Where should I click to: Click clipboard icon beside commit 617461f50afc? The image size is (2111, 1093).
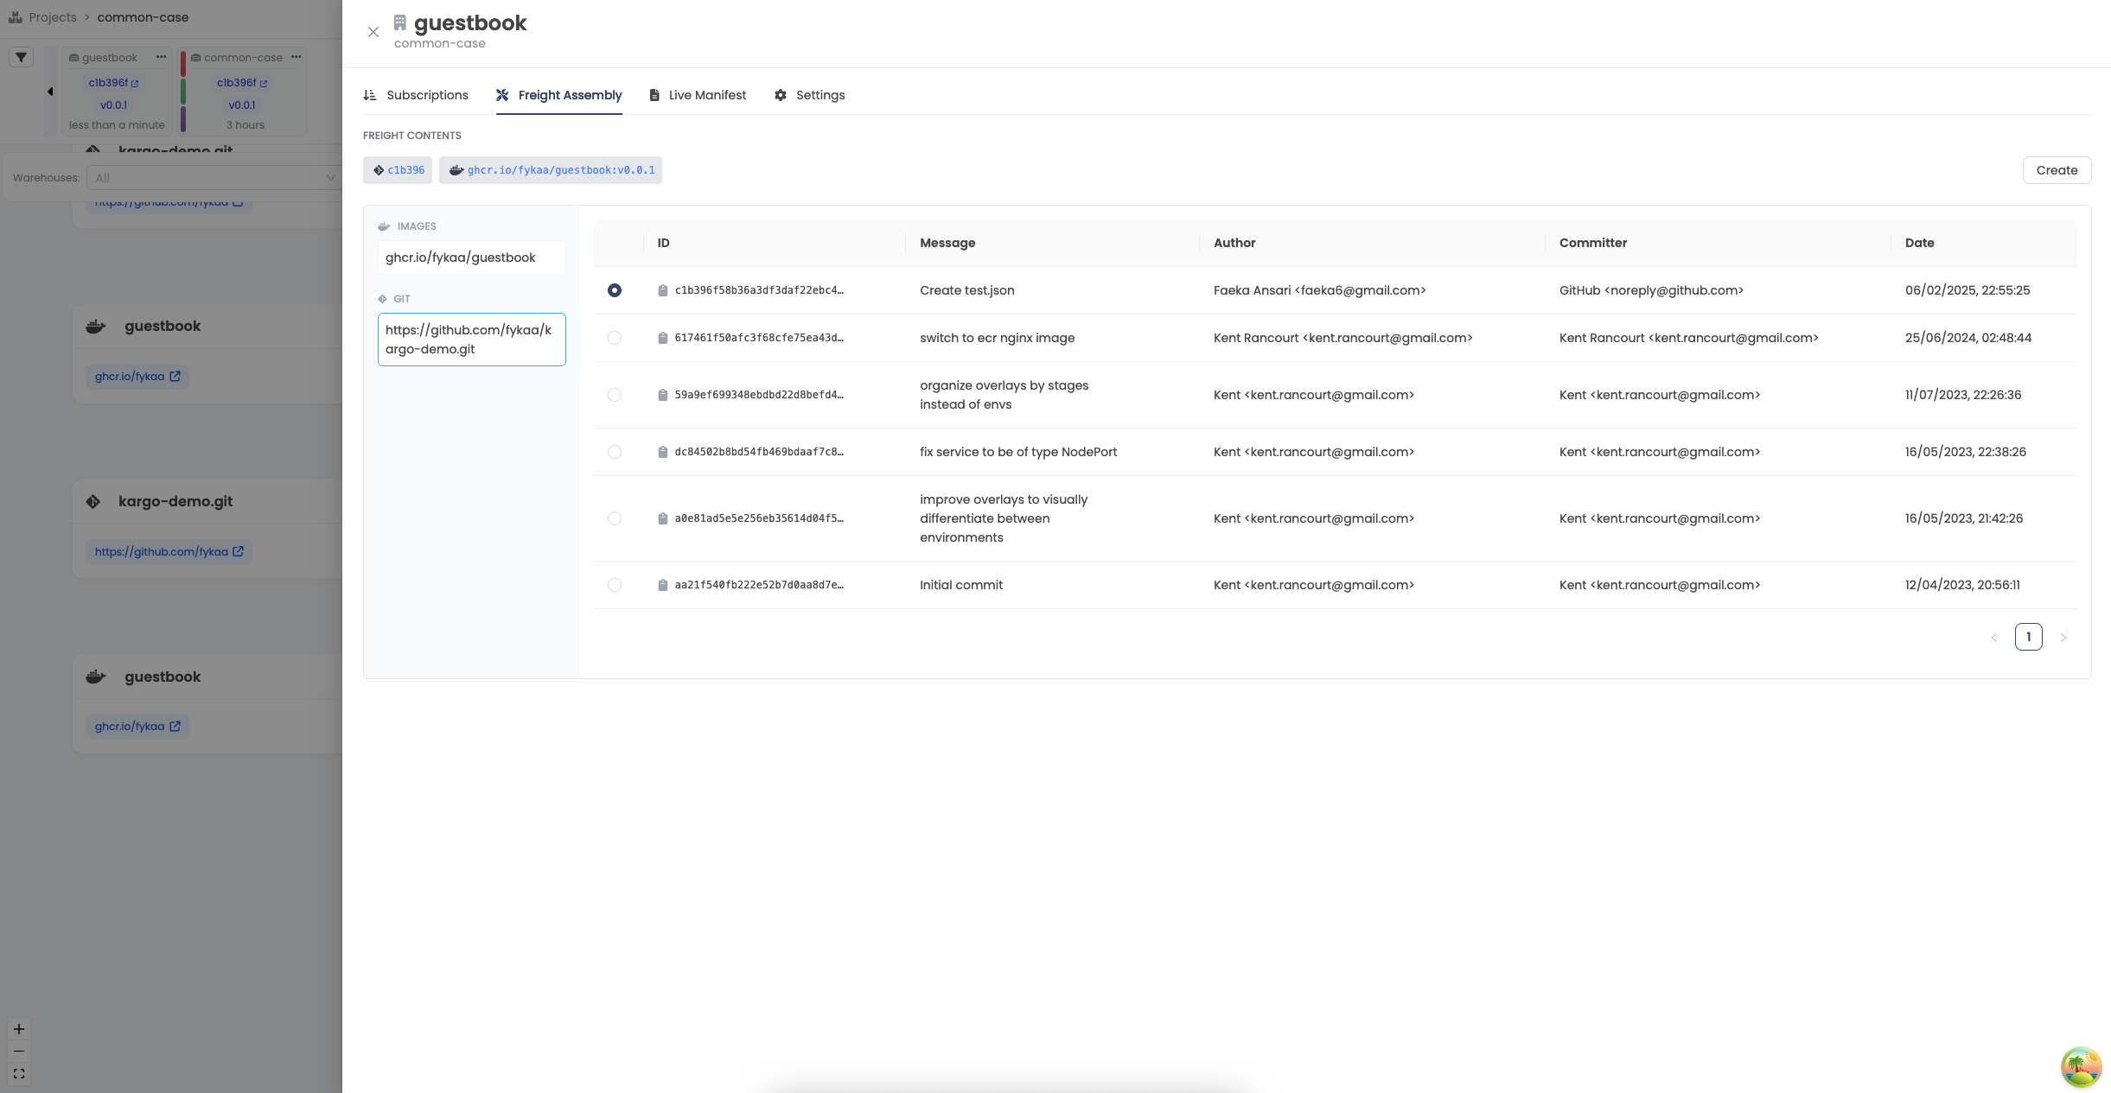[662, 338]
